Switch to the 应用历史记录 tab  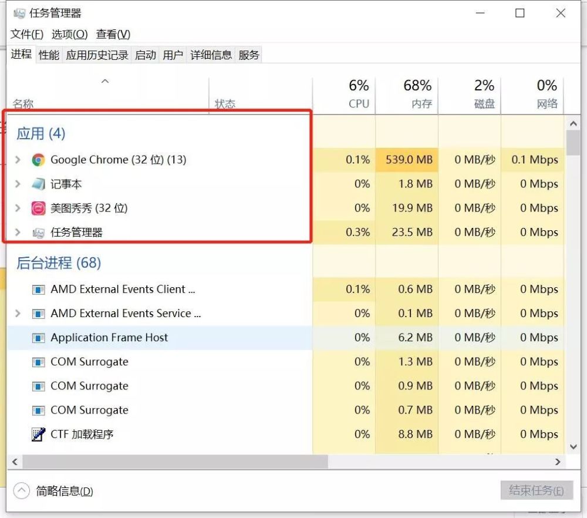click(x=97, y=55)
